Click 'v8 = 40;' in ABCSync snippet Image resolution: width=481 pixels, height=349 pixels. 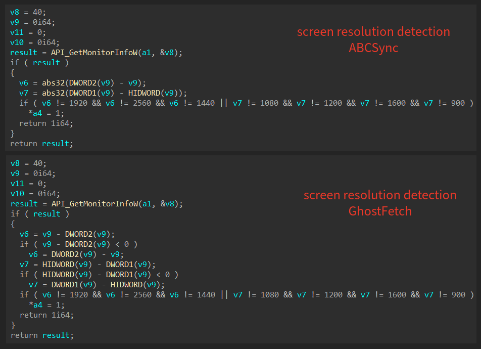(28, 12)
